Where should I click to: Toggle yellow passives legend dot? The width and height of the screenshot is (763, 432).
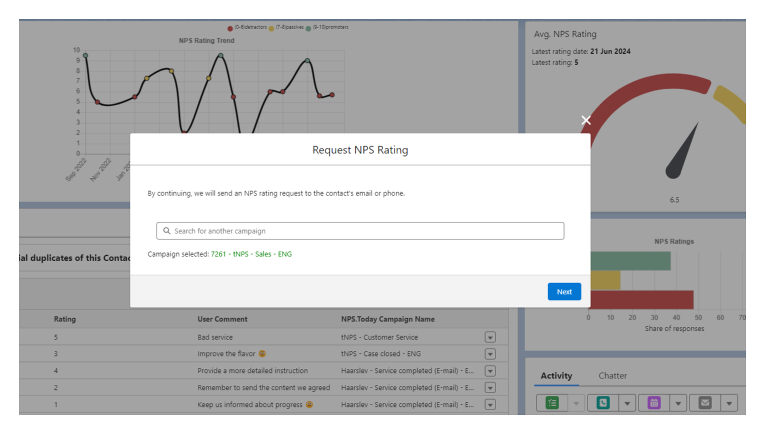271,28
